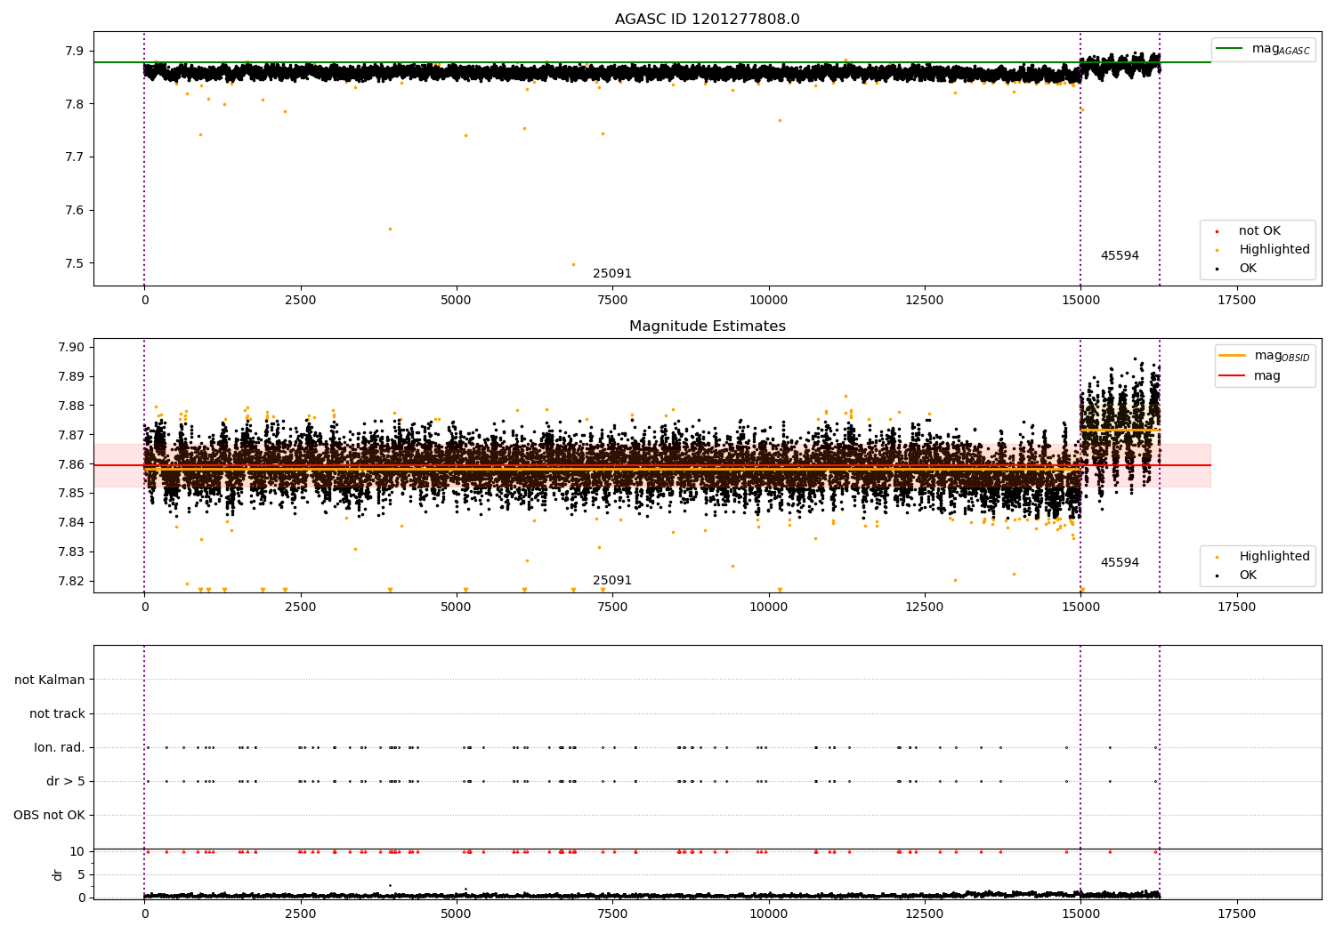The width and height of the screenshot is (1335, 934).
Task: Click the '7.82' y-axis tick label
Action: (70, 582)
